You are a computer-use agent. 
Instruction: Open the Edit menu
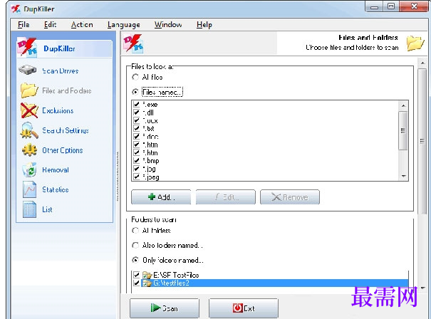[x=50, y=25]
